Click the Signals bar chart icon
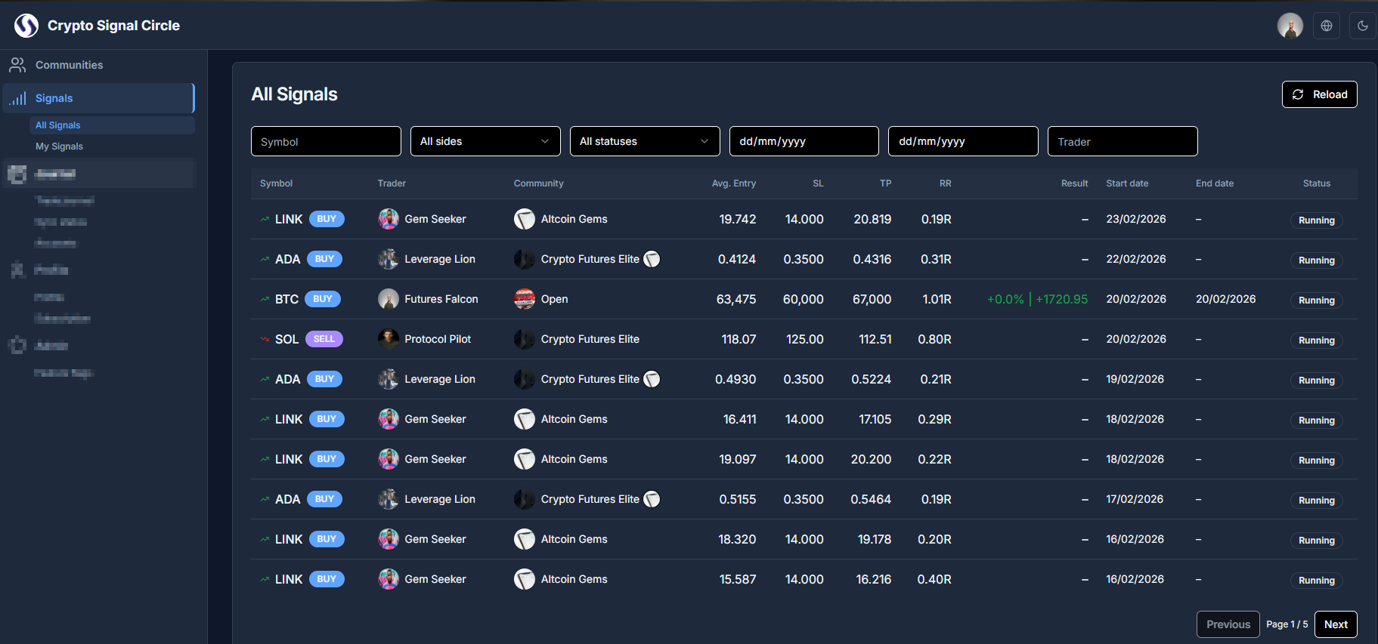This screenshot has width=1378, height=644. point(18,98)
